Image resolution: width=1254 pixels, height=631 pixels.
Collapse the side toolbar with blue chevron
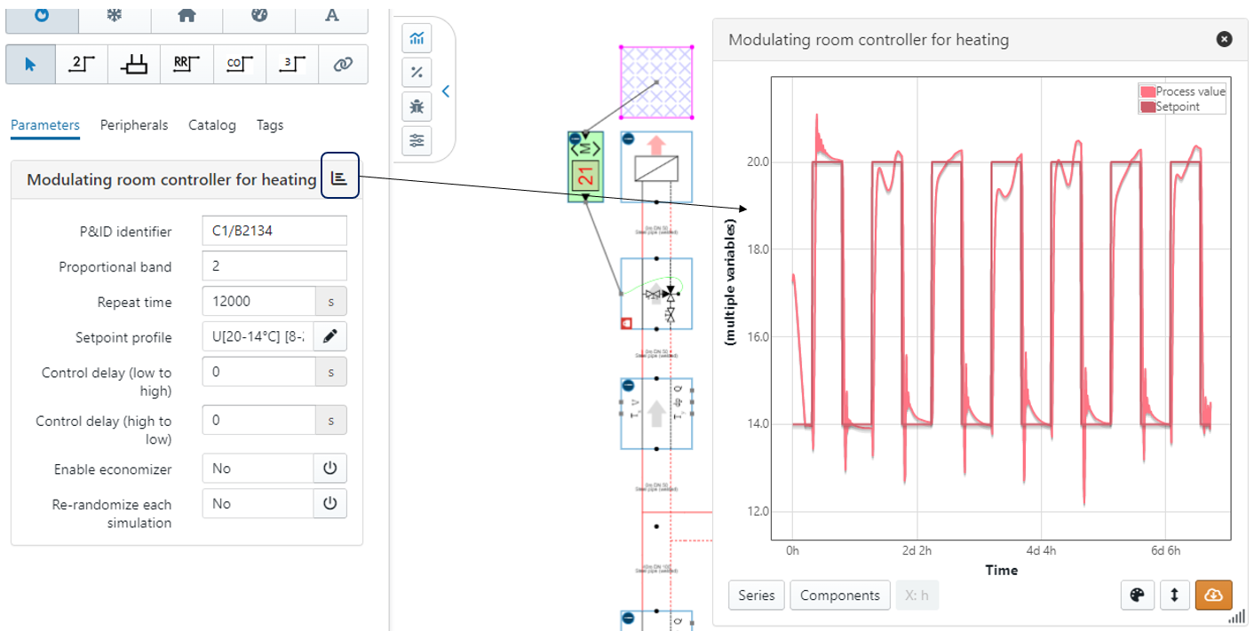(446, 91)
